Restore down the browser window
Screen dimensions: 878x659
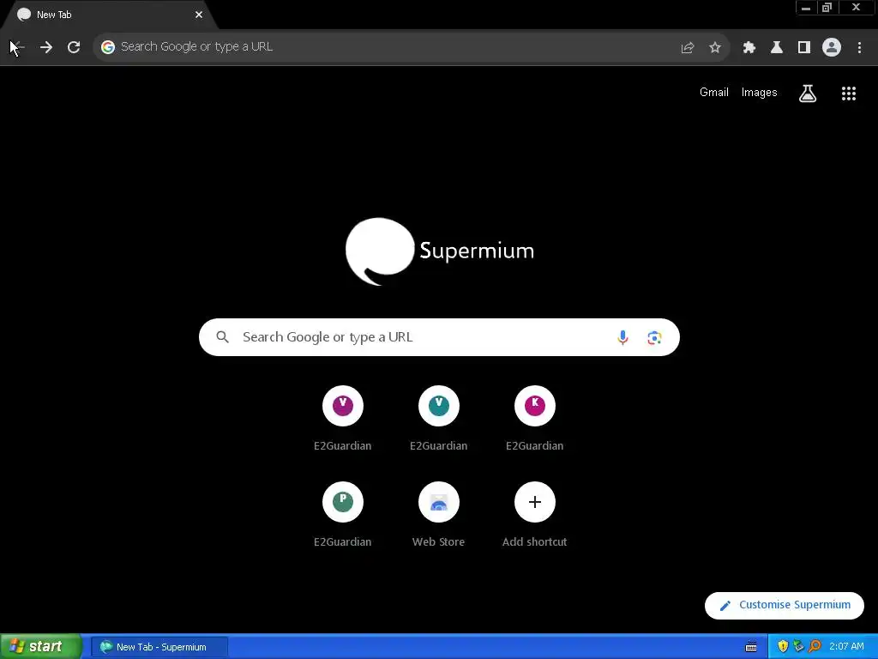pyautogui.click(x=827, y=8)
